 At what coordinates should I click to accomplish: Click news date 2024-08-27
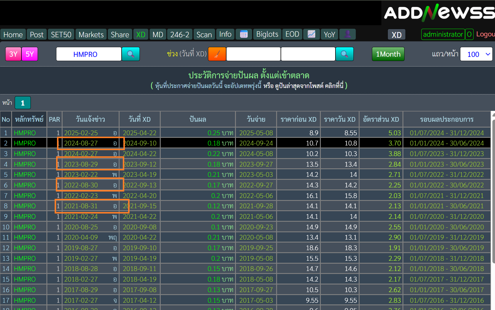tap(81, 143)
